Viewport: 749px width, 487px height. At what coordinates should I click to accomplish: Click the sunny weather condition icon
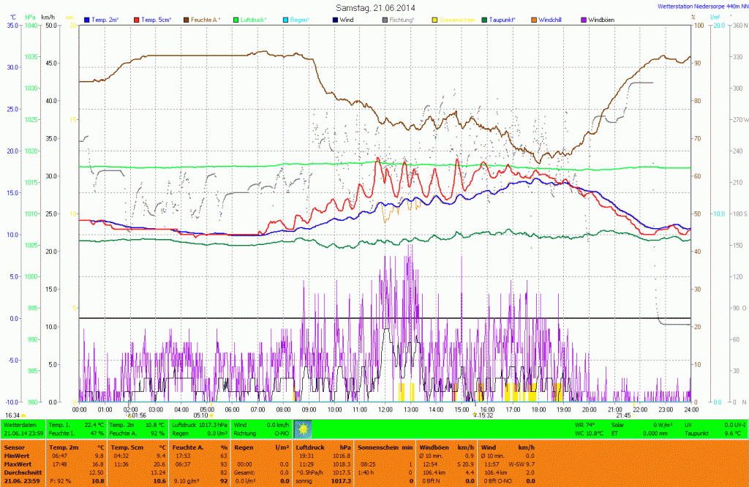(x=302, y=428)
